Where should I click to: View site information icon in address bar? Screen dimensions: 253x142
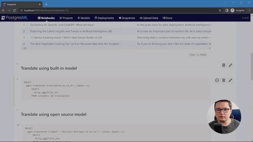click(x=21, y=10)
